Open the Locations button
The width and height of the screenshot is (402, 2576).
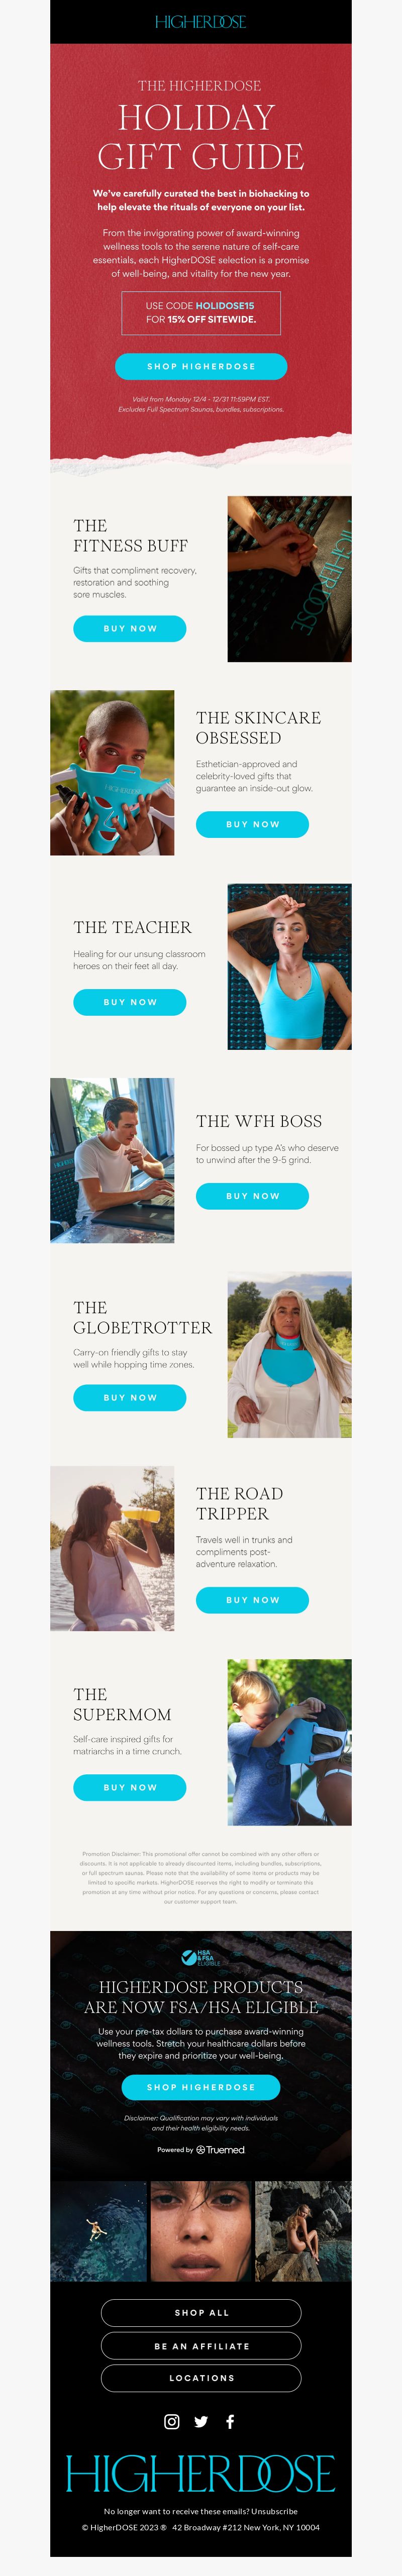201,2378
